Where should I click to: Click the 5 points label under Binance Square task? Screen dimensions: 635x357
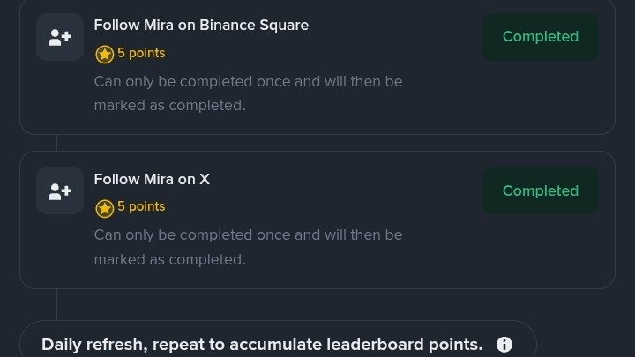(x=141, y=53)
